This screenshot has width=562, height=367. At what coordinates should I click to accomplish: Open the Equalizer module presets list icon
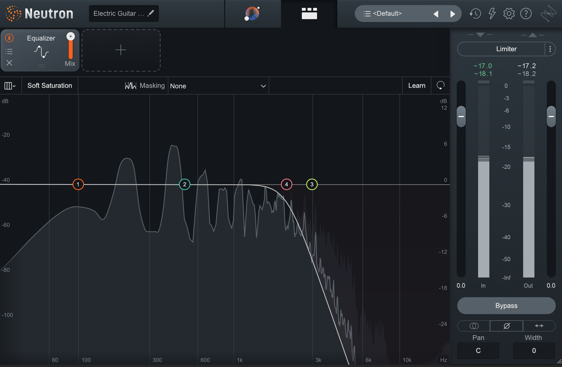click(x=9, y=52)
